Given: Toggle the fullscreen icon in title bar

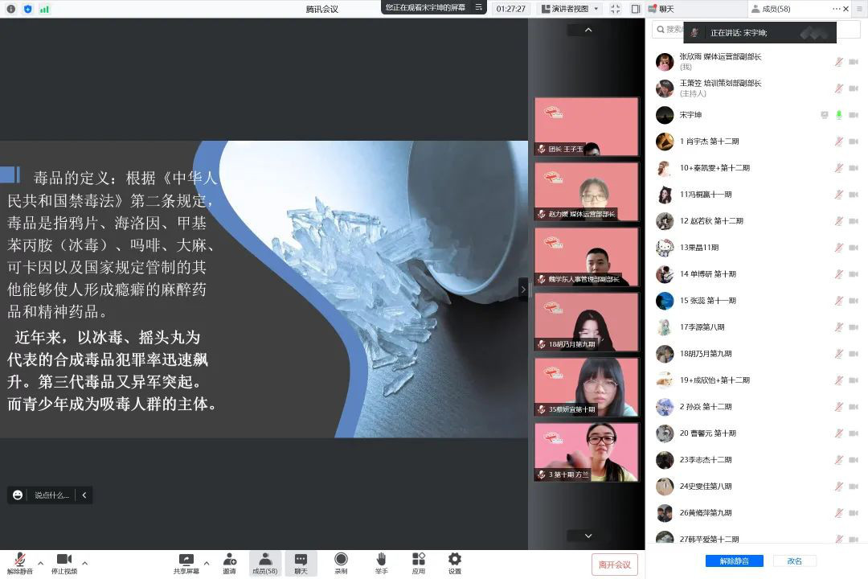Looking at the screenshot, I should (x=616, y=9).
